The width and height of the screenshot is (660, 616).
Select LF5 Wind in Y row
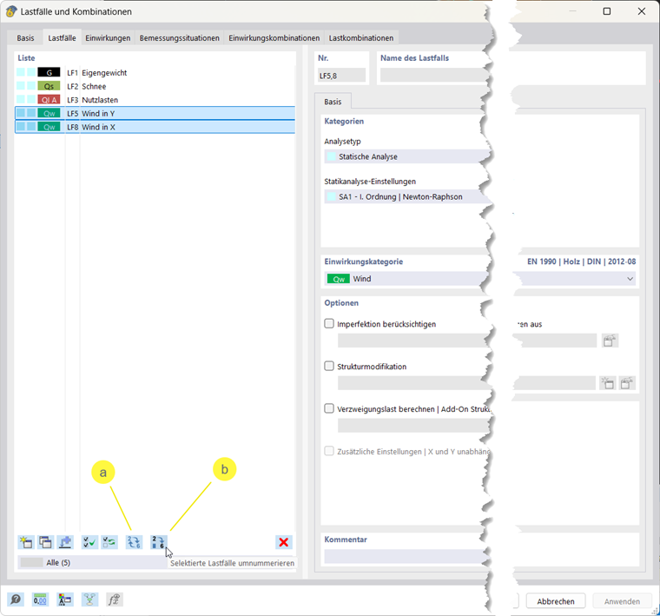point(155,113)
